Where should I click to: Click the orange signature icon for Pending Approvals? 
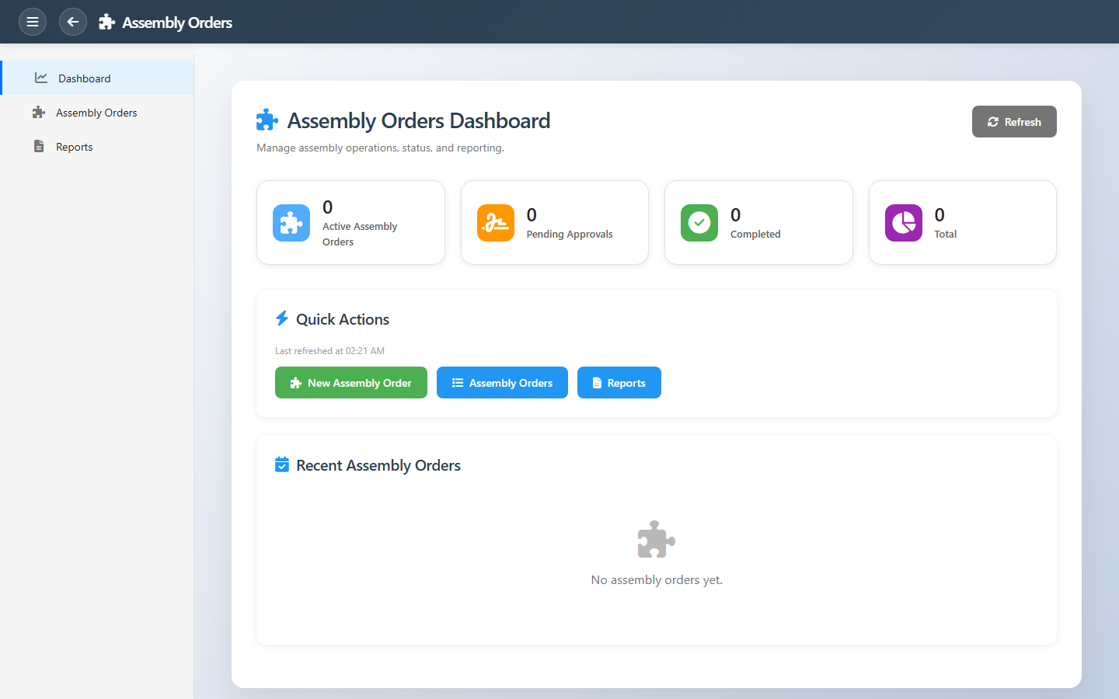coord(496,223)
